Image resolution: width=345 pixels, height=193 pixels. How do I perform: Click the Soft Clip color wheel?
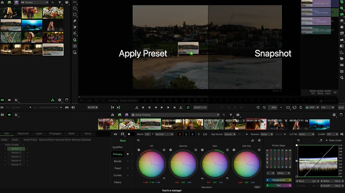coord(246,164)
